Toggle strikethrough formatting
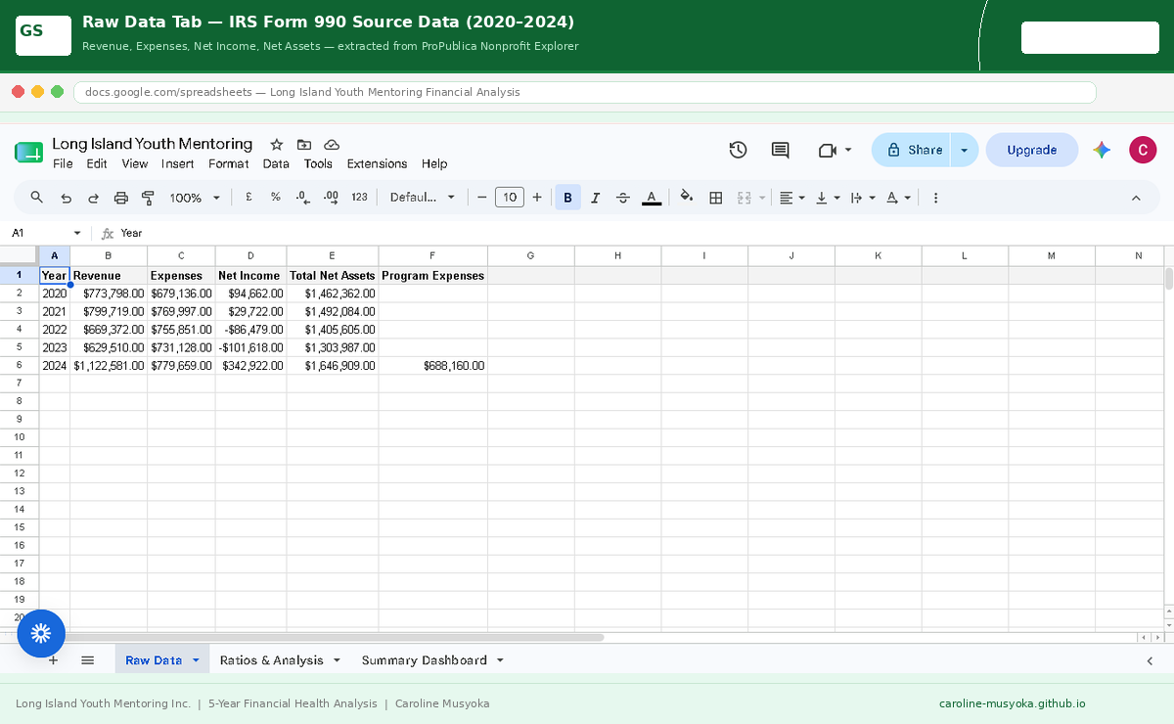This screenshot has height=724, width=1174. coord(623,198)
